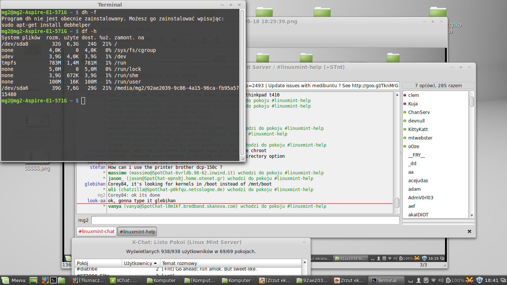Image resolution: width=507 pixels, height=285 pixels.
Task: Switch to the XChat taskbar entry
Action: [126, 281]
